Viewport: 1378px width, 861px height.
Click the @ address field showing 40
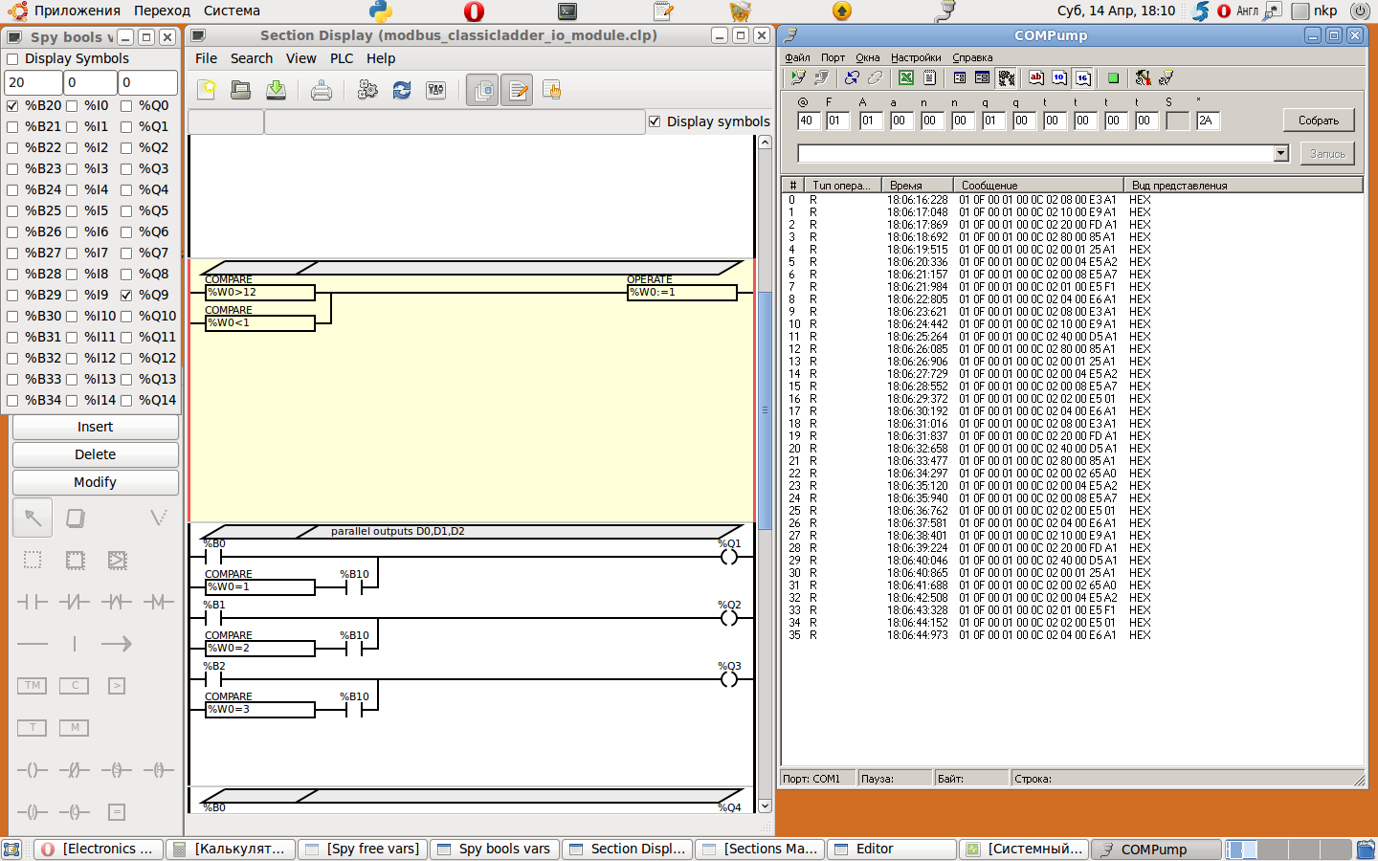(808, 121)
